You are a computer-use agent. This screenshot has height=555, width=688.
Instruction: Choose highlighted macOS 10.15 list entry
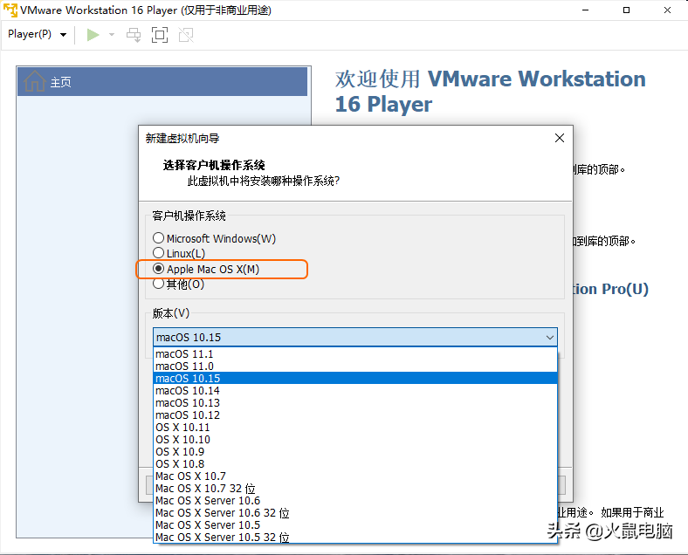pos(355,379)
